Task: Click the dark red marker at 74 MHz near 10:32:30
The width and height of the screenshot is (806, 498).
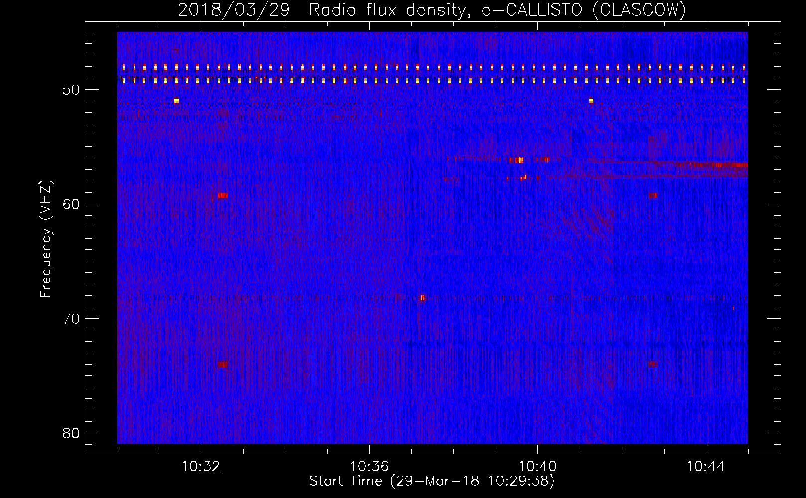Action: point(223,364)
